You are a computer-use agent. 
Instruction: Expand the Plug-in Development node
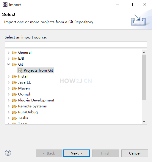(x=9, y=100)
